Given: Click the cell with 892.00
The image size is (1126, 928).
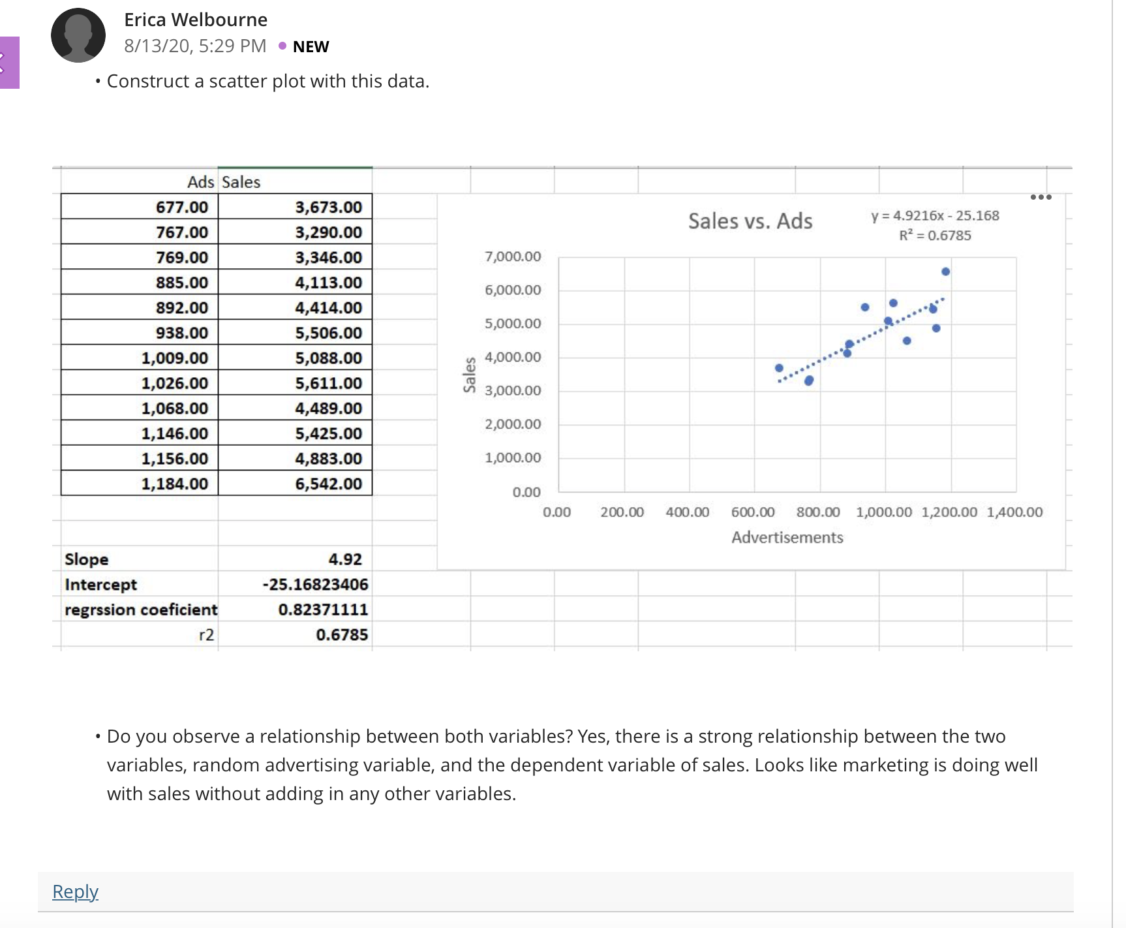Looking at the screenshot, I should [x=140, y=307].
